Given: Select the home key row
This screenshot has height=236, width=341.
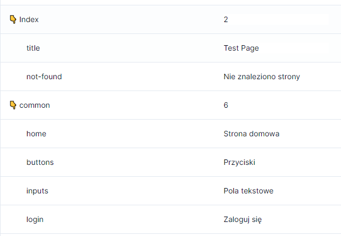Looking at the screenshot, I should (x=170, y=134).
